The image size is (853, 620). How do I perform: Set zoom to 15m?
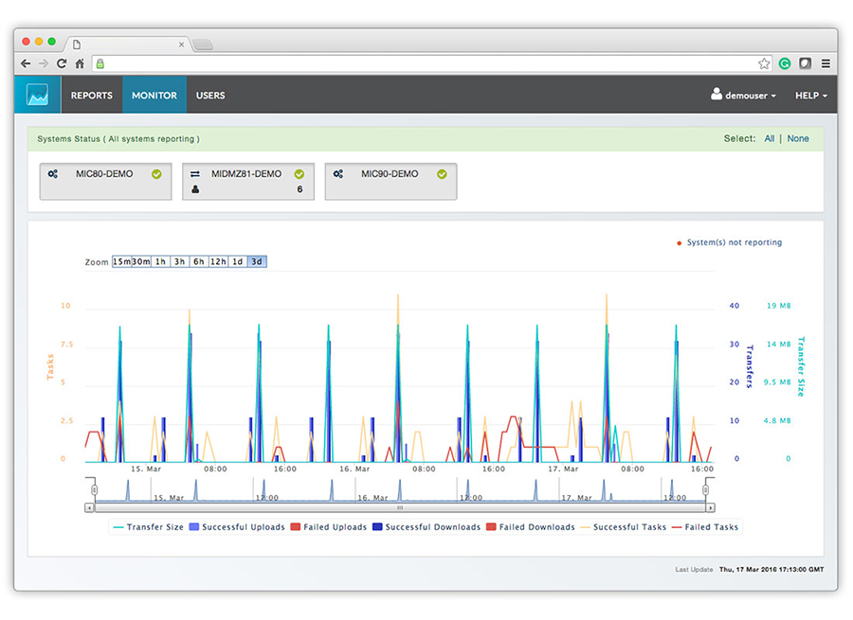point(122,261)
